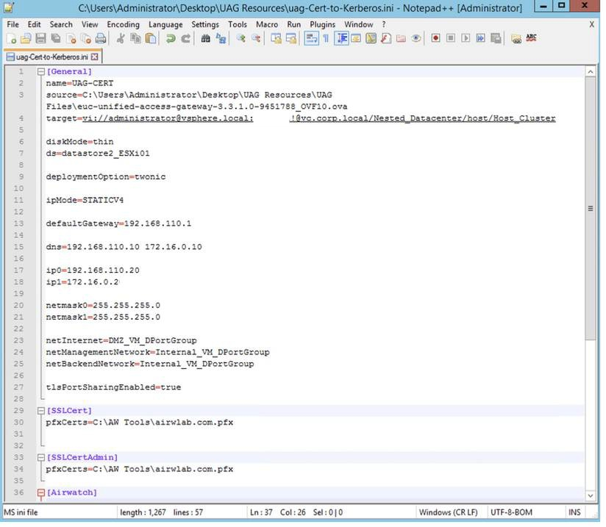Collapse the [SSLCert] section fold
606x527 pixels.
pyautogui.click(x=41, y=410)
